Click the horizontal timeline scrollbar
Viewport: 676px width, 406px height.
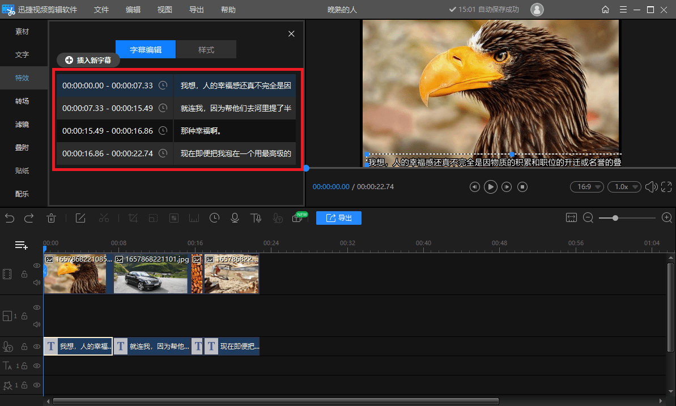275,401
